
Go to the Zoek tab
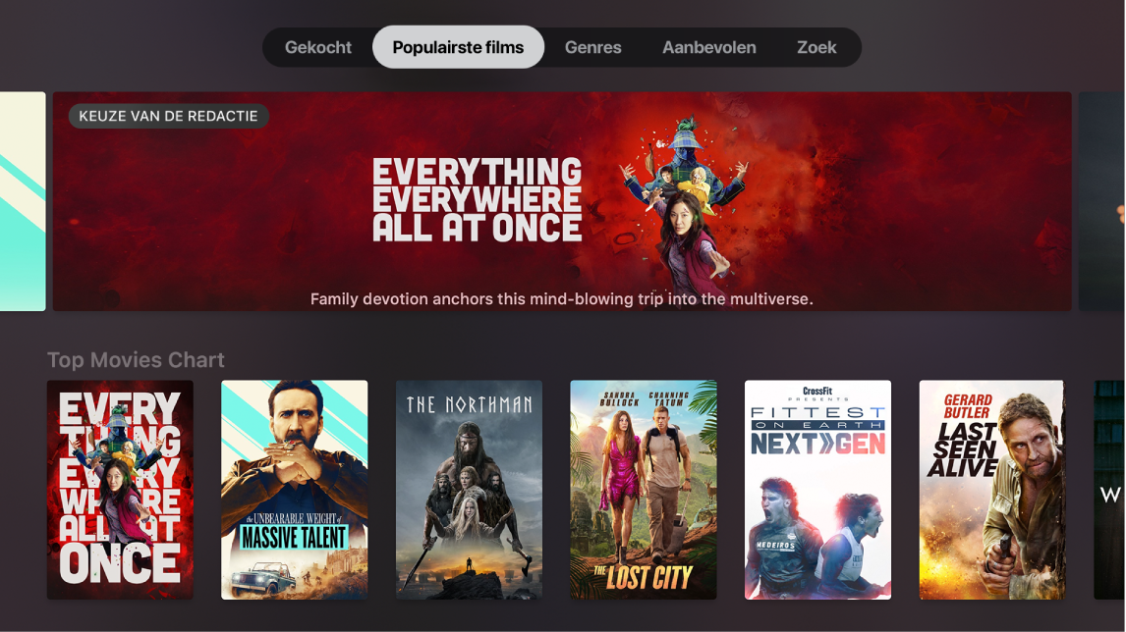click(x=816, y=47)
